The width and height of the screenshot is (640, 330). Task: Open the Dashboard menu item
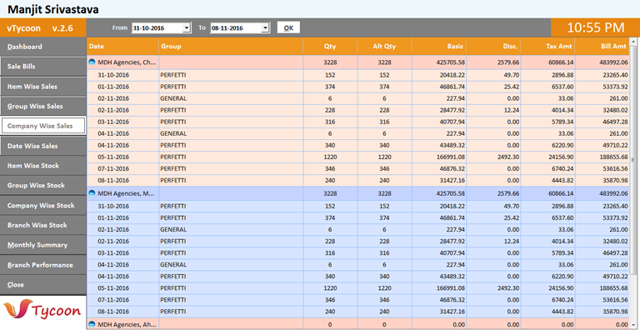coord(42,47)
